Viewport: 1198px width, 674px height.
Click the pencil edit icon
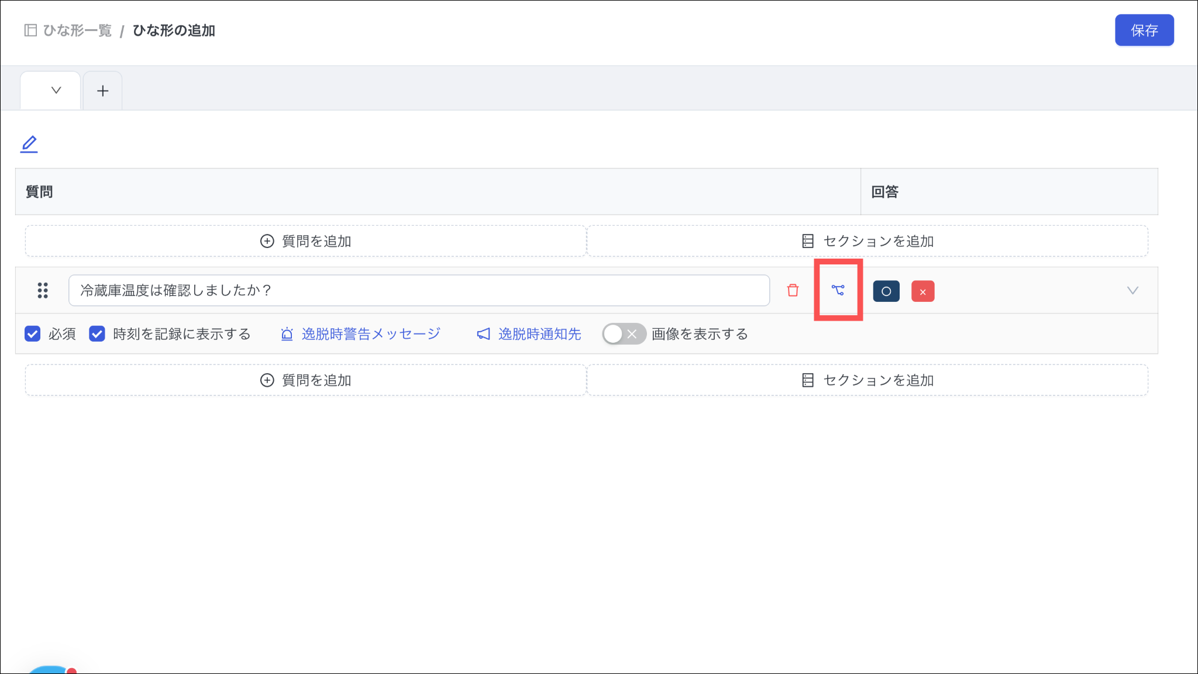click(29, 144)
